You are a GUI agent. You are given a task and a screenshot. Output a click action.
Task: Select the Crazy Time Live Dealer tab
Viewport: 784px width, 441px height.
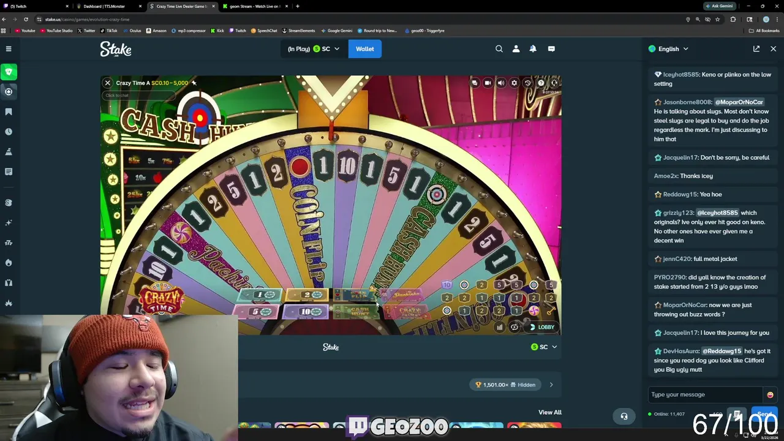pos(182,6)
